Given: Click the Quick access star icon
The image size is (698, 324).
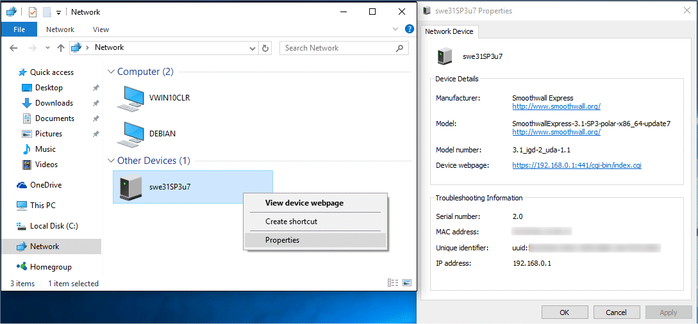Looking at the screenshot, I should point(22,72).
